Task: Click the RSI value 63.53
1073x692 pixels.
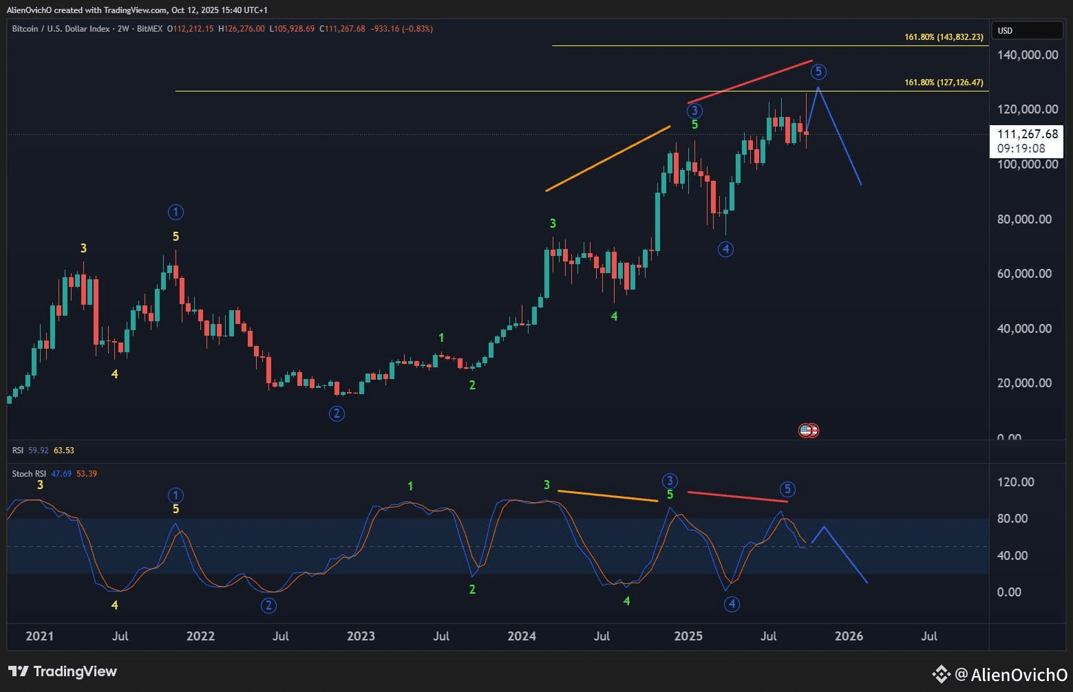Action: point(64,451)
